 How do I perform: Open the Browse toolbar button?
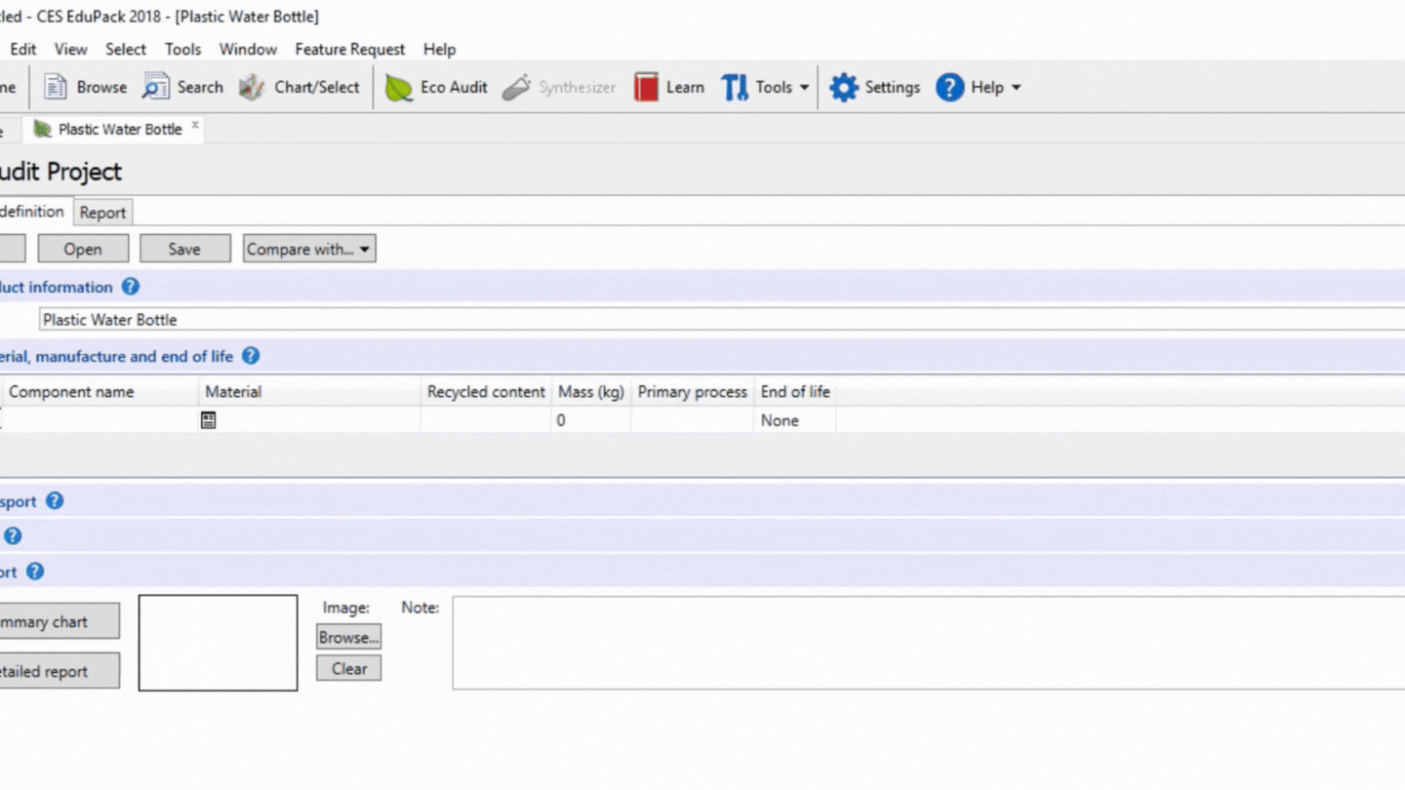point(85,87)
